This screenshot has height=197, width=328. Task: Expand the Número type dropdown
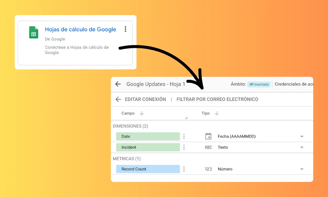point(302,169)
